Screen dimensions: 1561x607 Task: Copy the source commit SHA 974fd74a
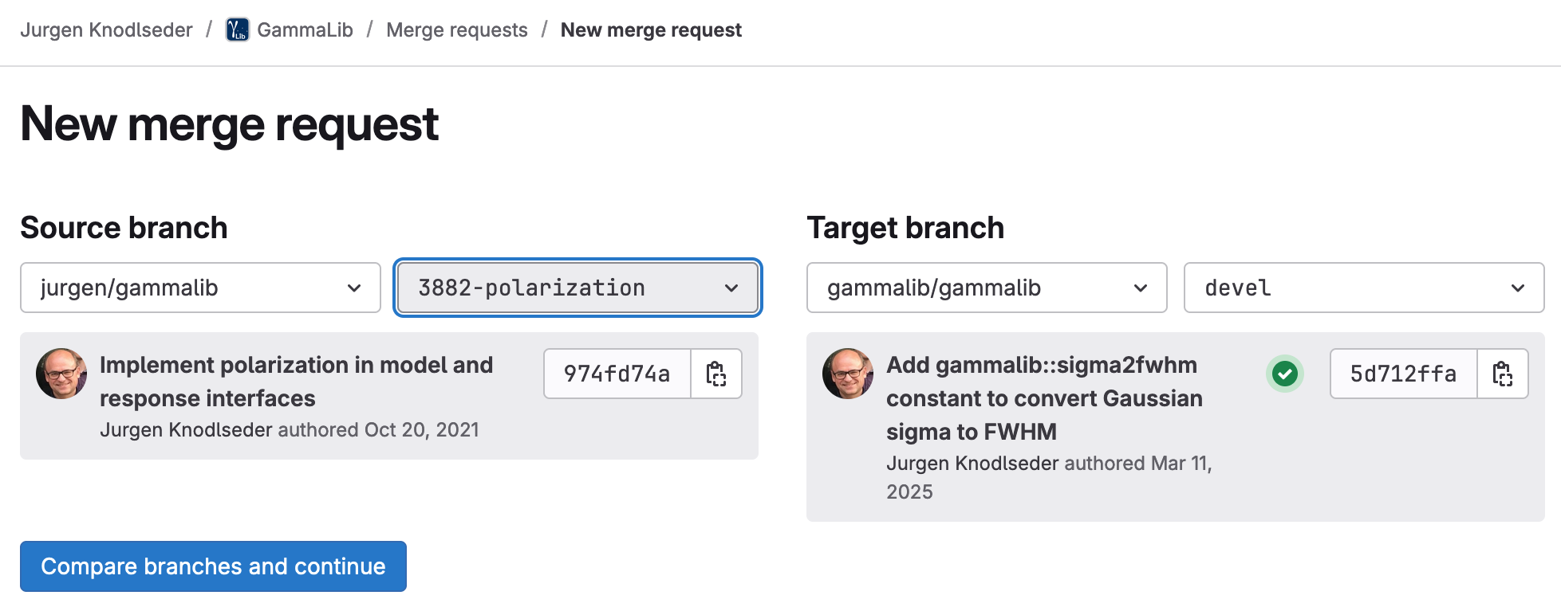[x=715, y=374]
